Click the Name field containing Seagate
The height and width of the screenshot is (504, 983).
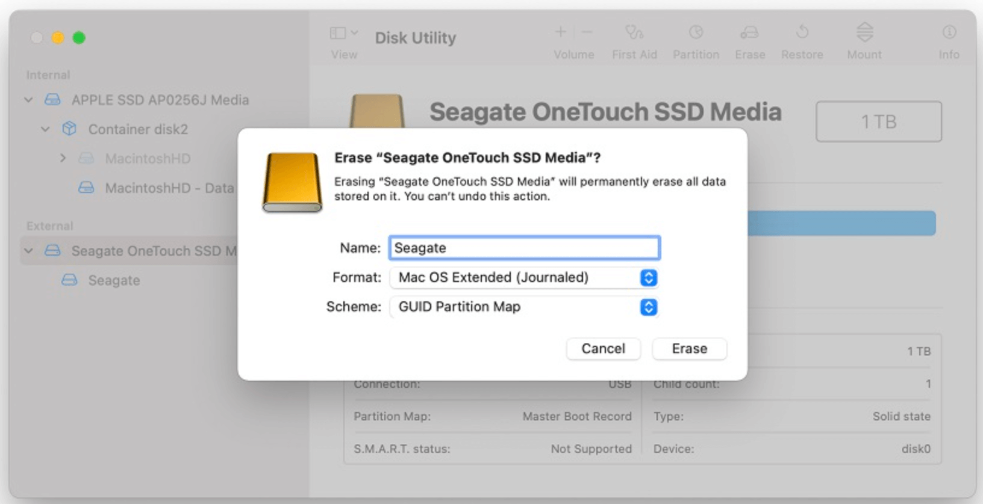coord(525,248)
